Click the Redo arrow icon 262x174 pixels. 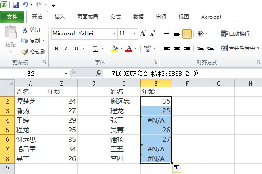[x=39, y=5]
